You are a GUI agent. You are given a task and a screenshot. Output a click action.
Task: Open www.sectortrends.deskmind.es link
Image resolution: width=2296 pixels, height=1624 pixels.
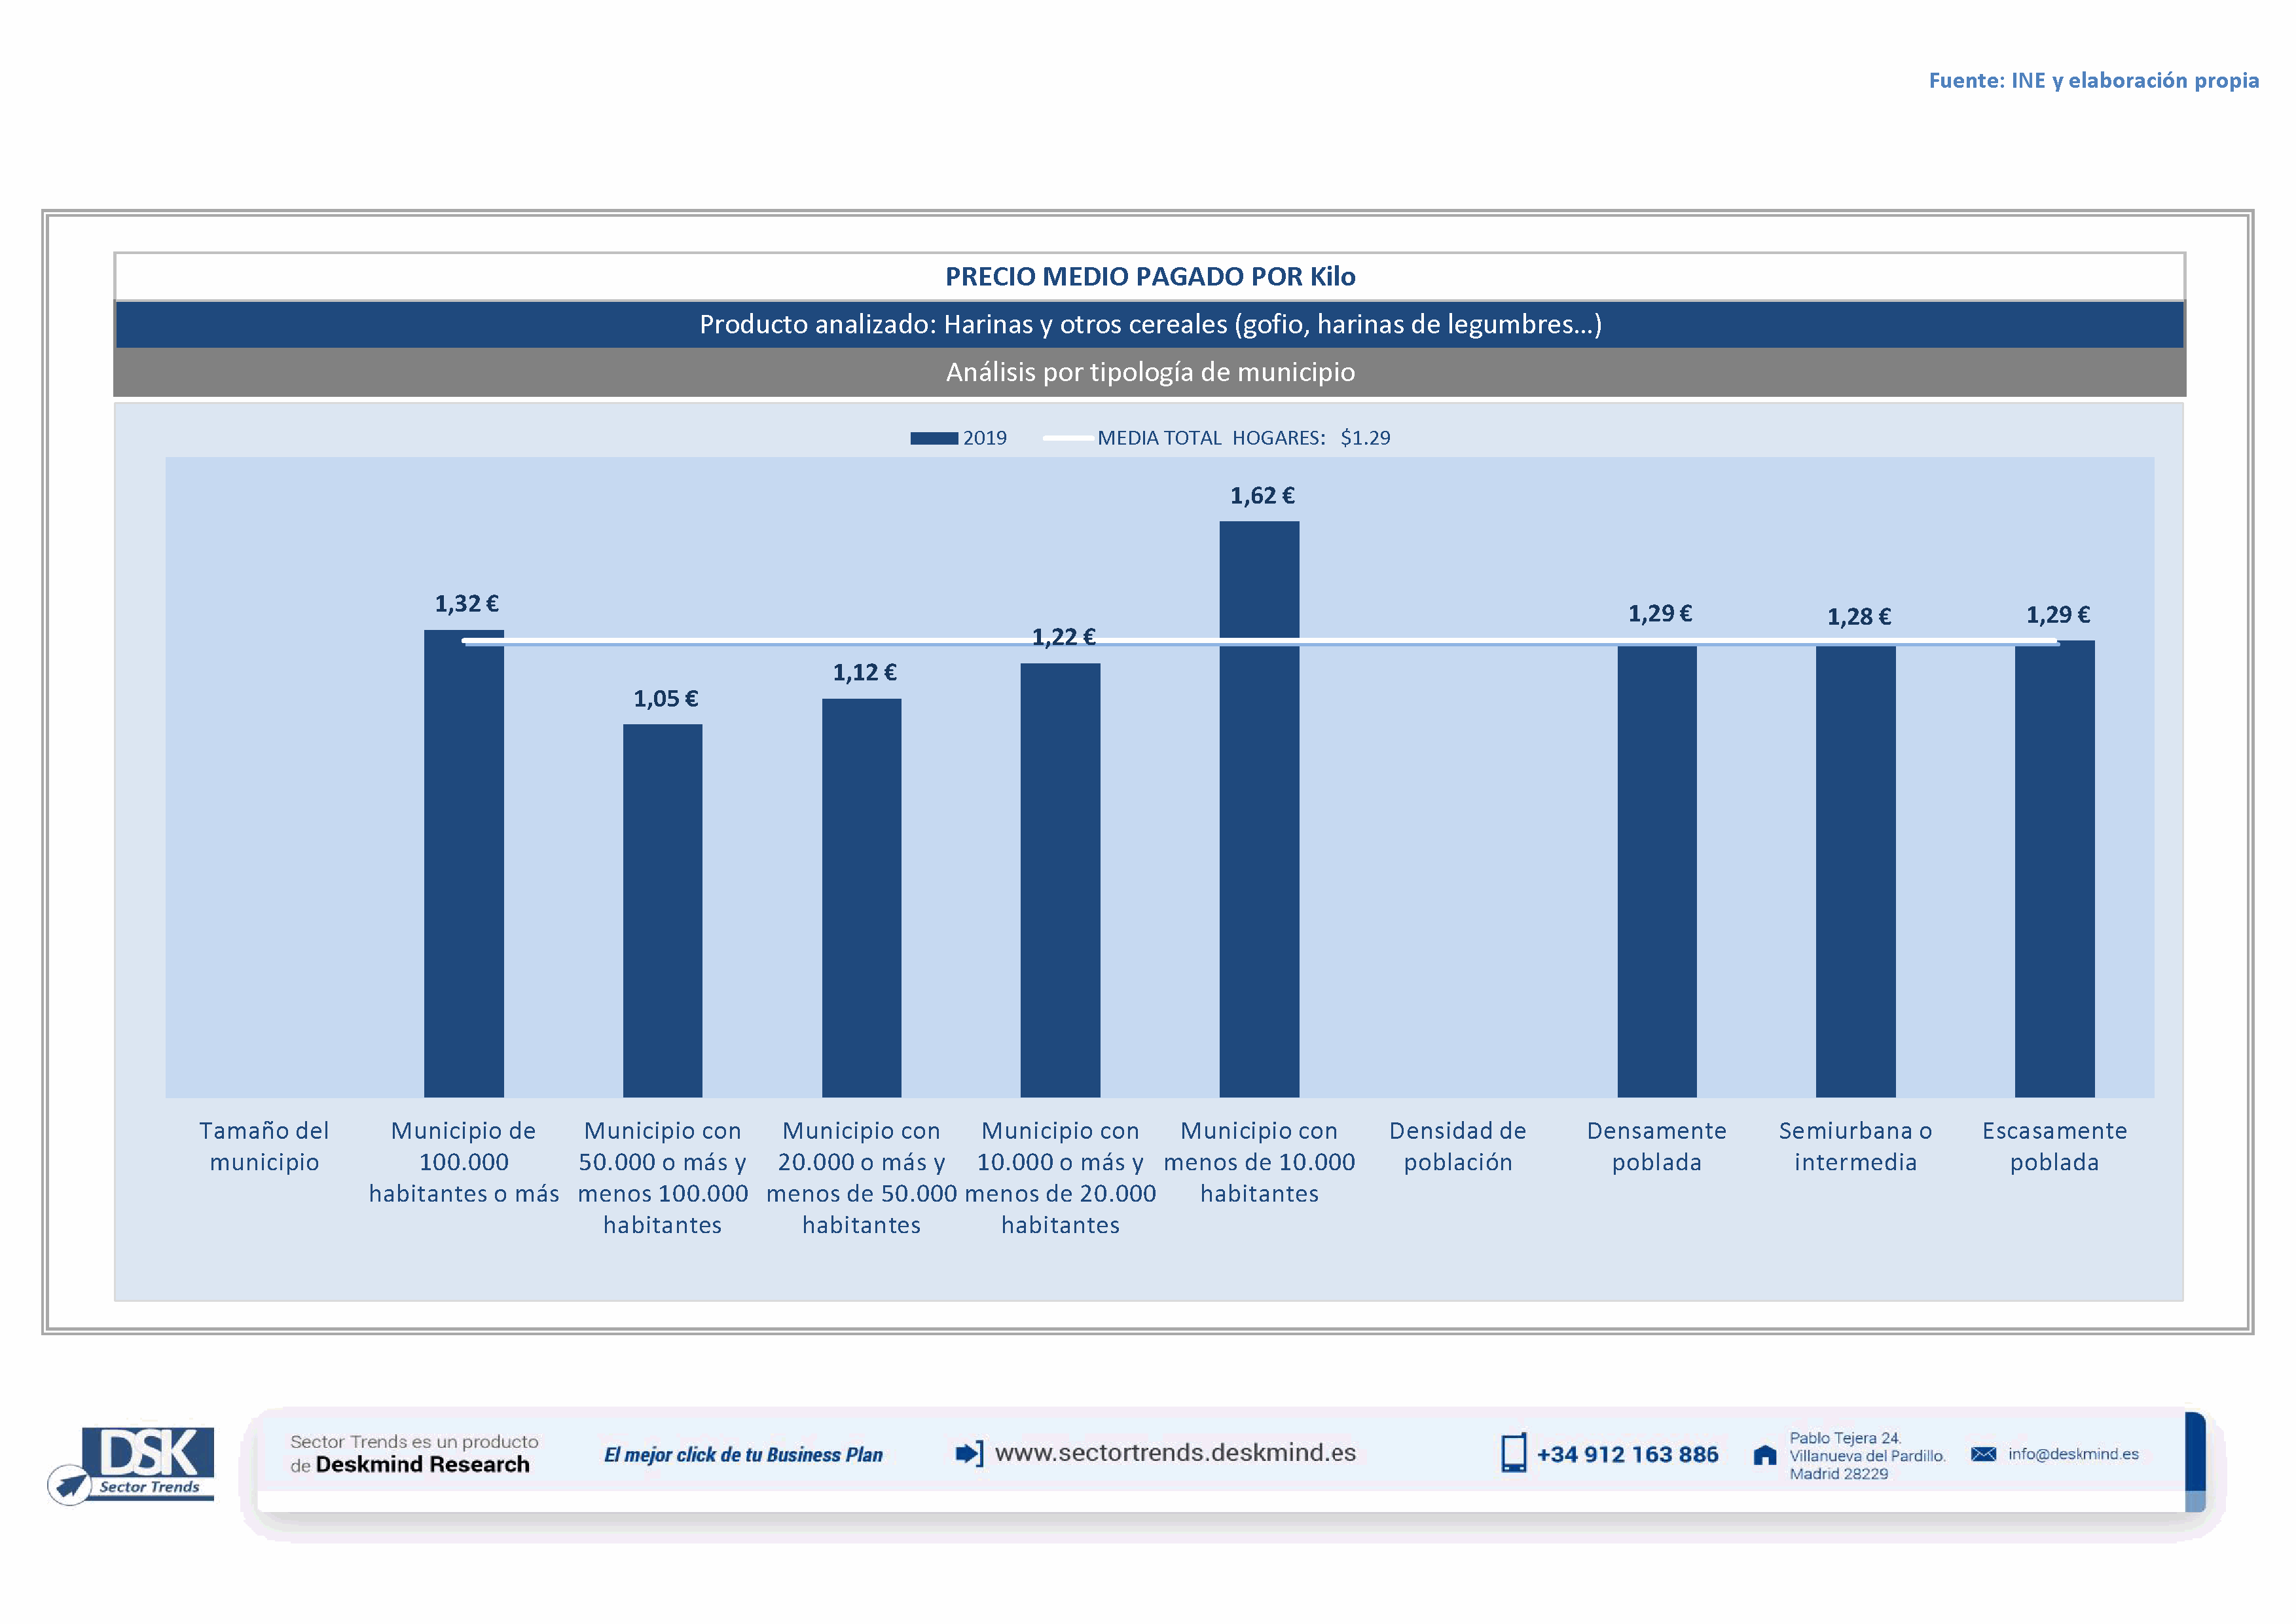point(1175,1453)
